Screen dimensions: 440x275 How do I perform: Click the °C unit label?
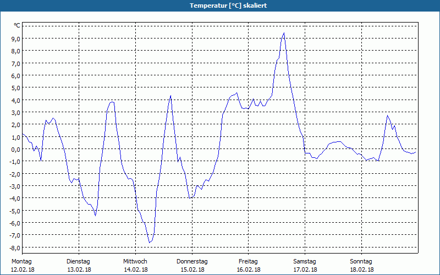point(17,26)
